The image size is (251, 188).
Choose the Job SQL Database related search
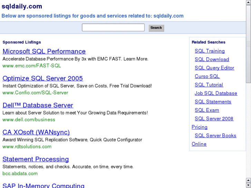[x=216, y=93]
